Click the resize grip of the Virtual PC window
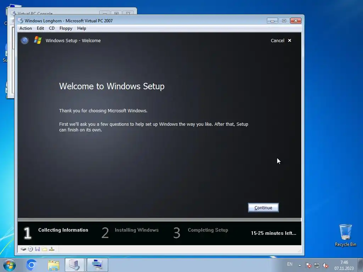This screenshot has height=272, width=363. point(299,250)
